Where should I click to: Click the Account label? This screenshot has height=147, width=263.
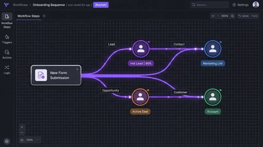click(213, 112)
